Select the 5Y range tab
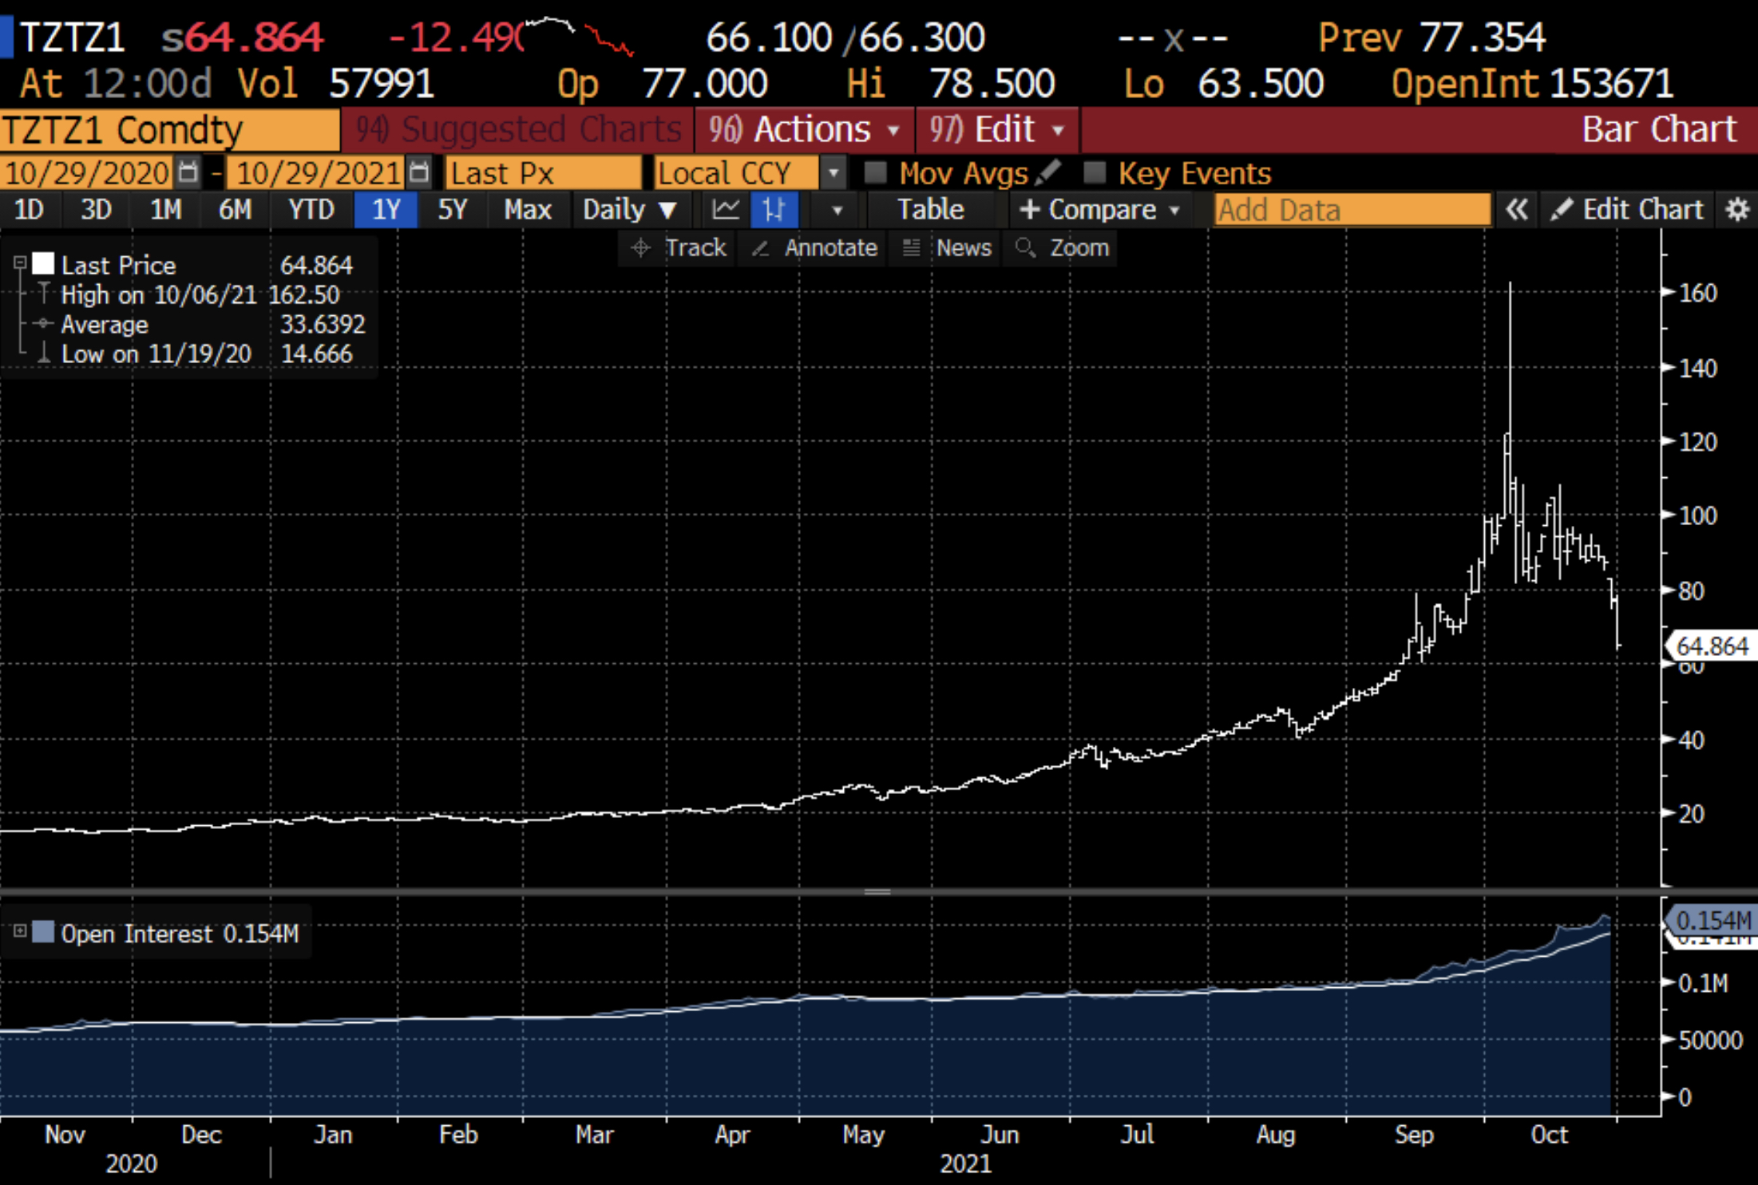This screenshot has width=1758, height=1185. pos(452,210)
